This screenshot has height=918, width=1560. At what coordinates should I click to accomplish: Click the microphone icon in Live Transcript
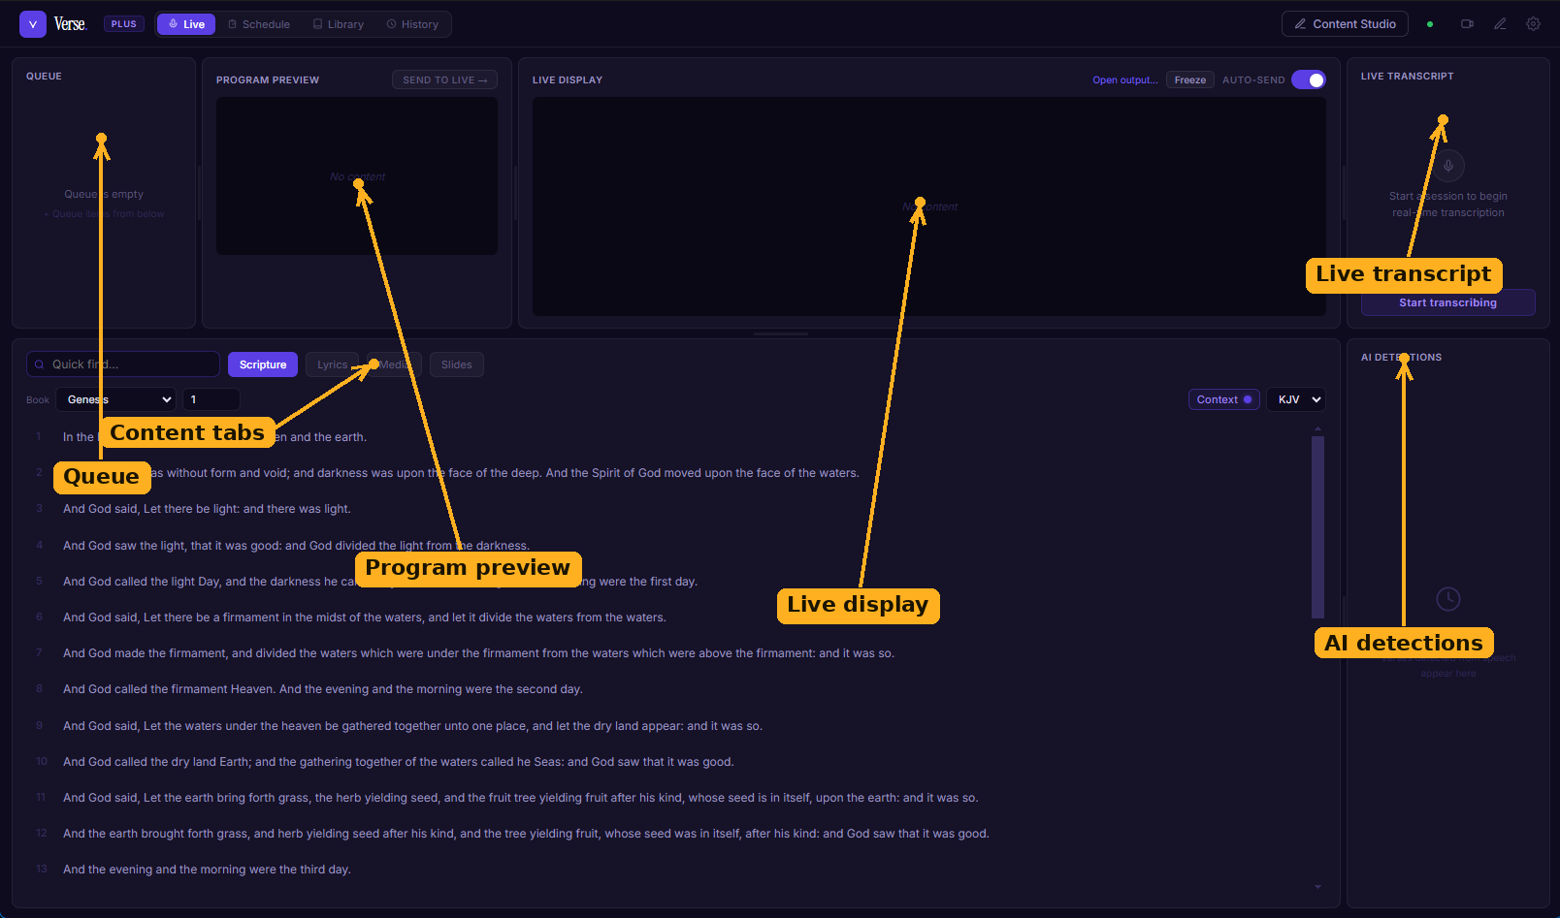tap(1448, 165)
